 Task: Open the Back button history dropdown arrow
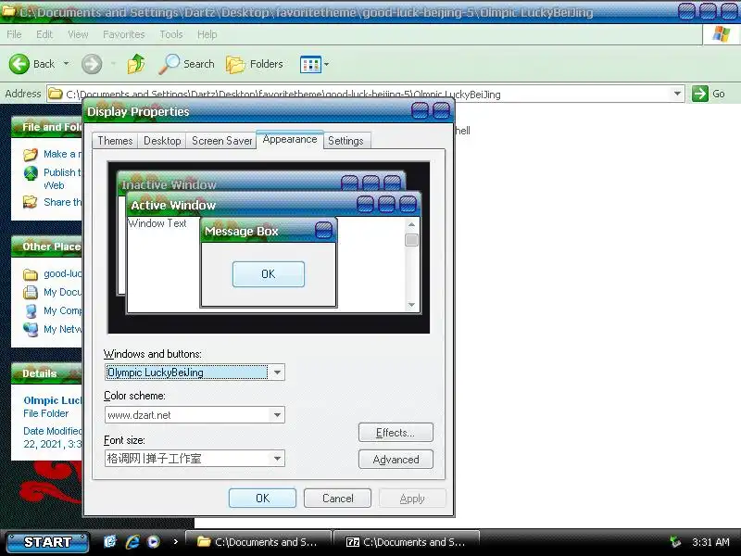(66, 64)
